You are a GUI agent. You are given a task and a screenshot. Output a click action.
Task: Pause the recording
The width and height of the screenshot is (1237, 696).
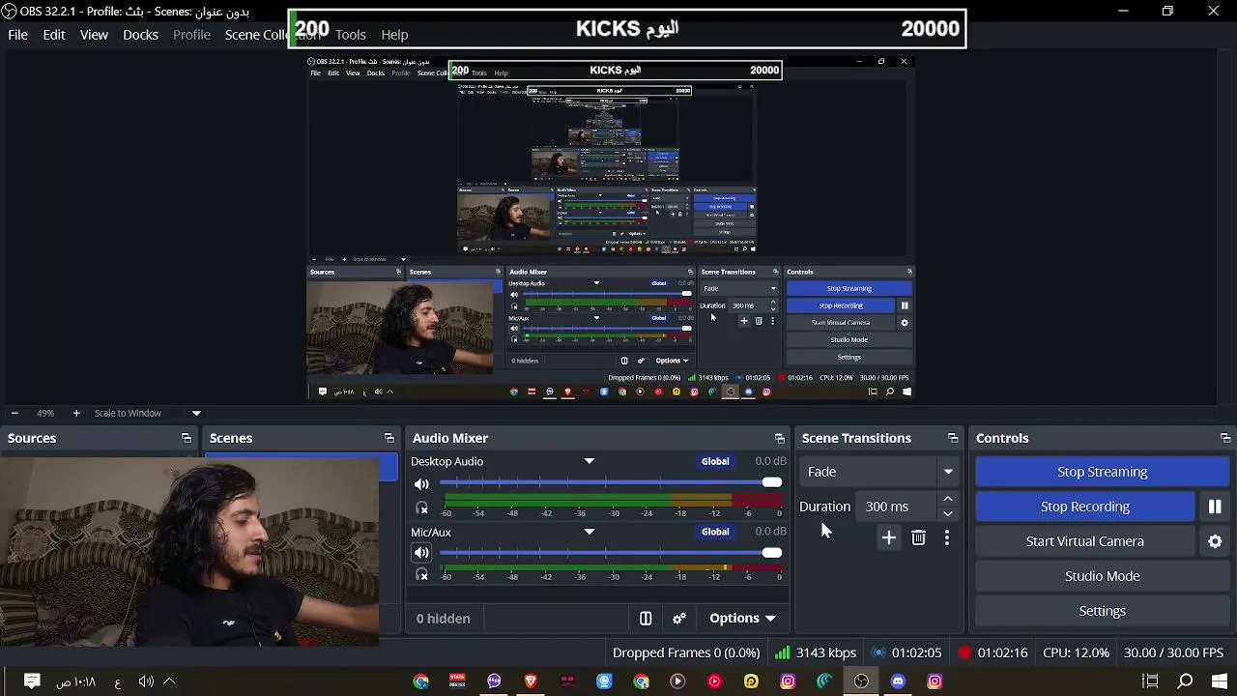click(x=1215, y=507)
